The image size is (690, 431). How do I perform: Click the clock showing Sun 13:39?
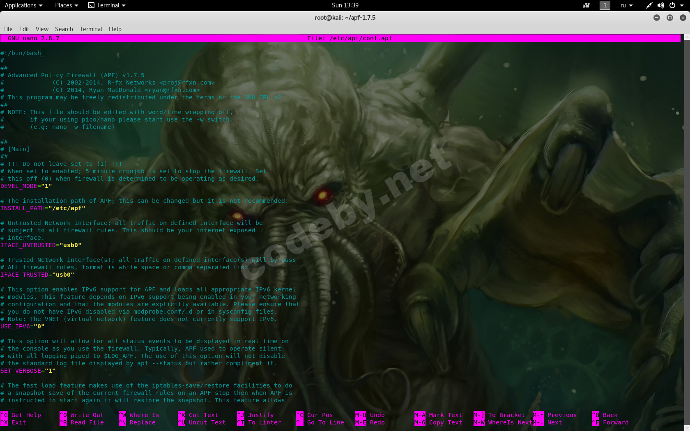click(x=345, y=5)
